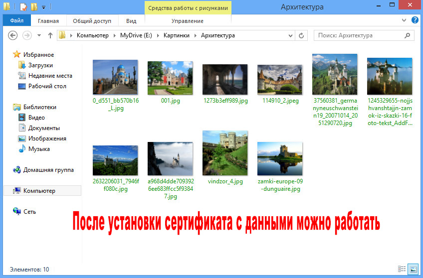Viewport: 423px width, 278px height.
Task: Expand the ribbon with the chevron
Action: pyautogui.click(x=404, y=20)
